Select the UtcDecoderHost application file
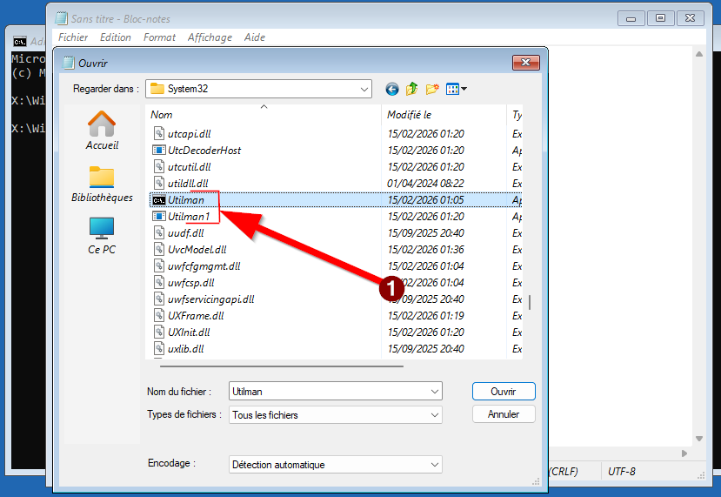 pos(204,151)
